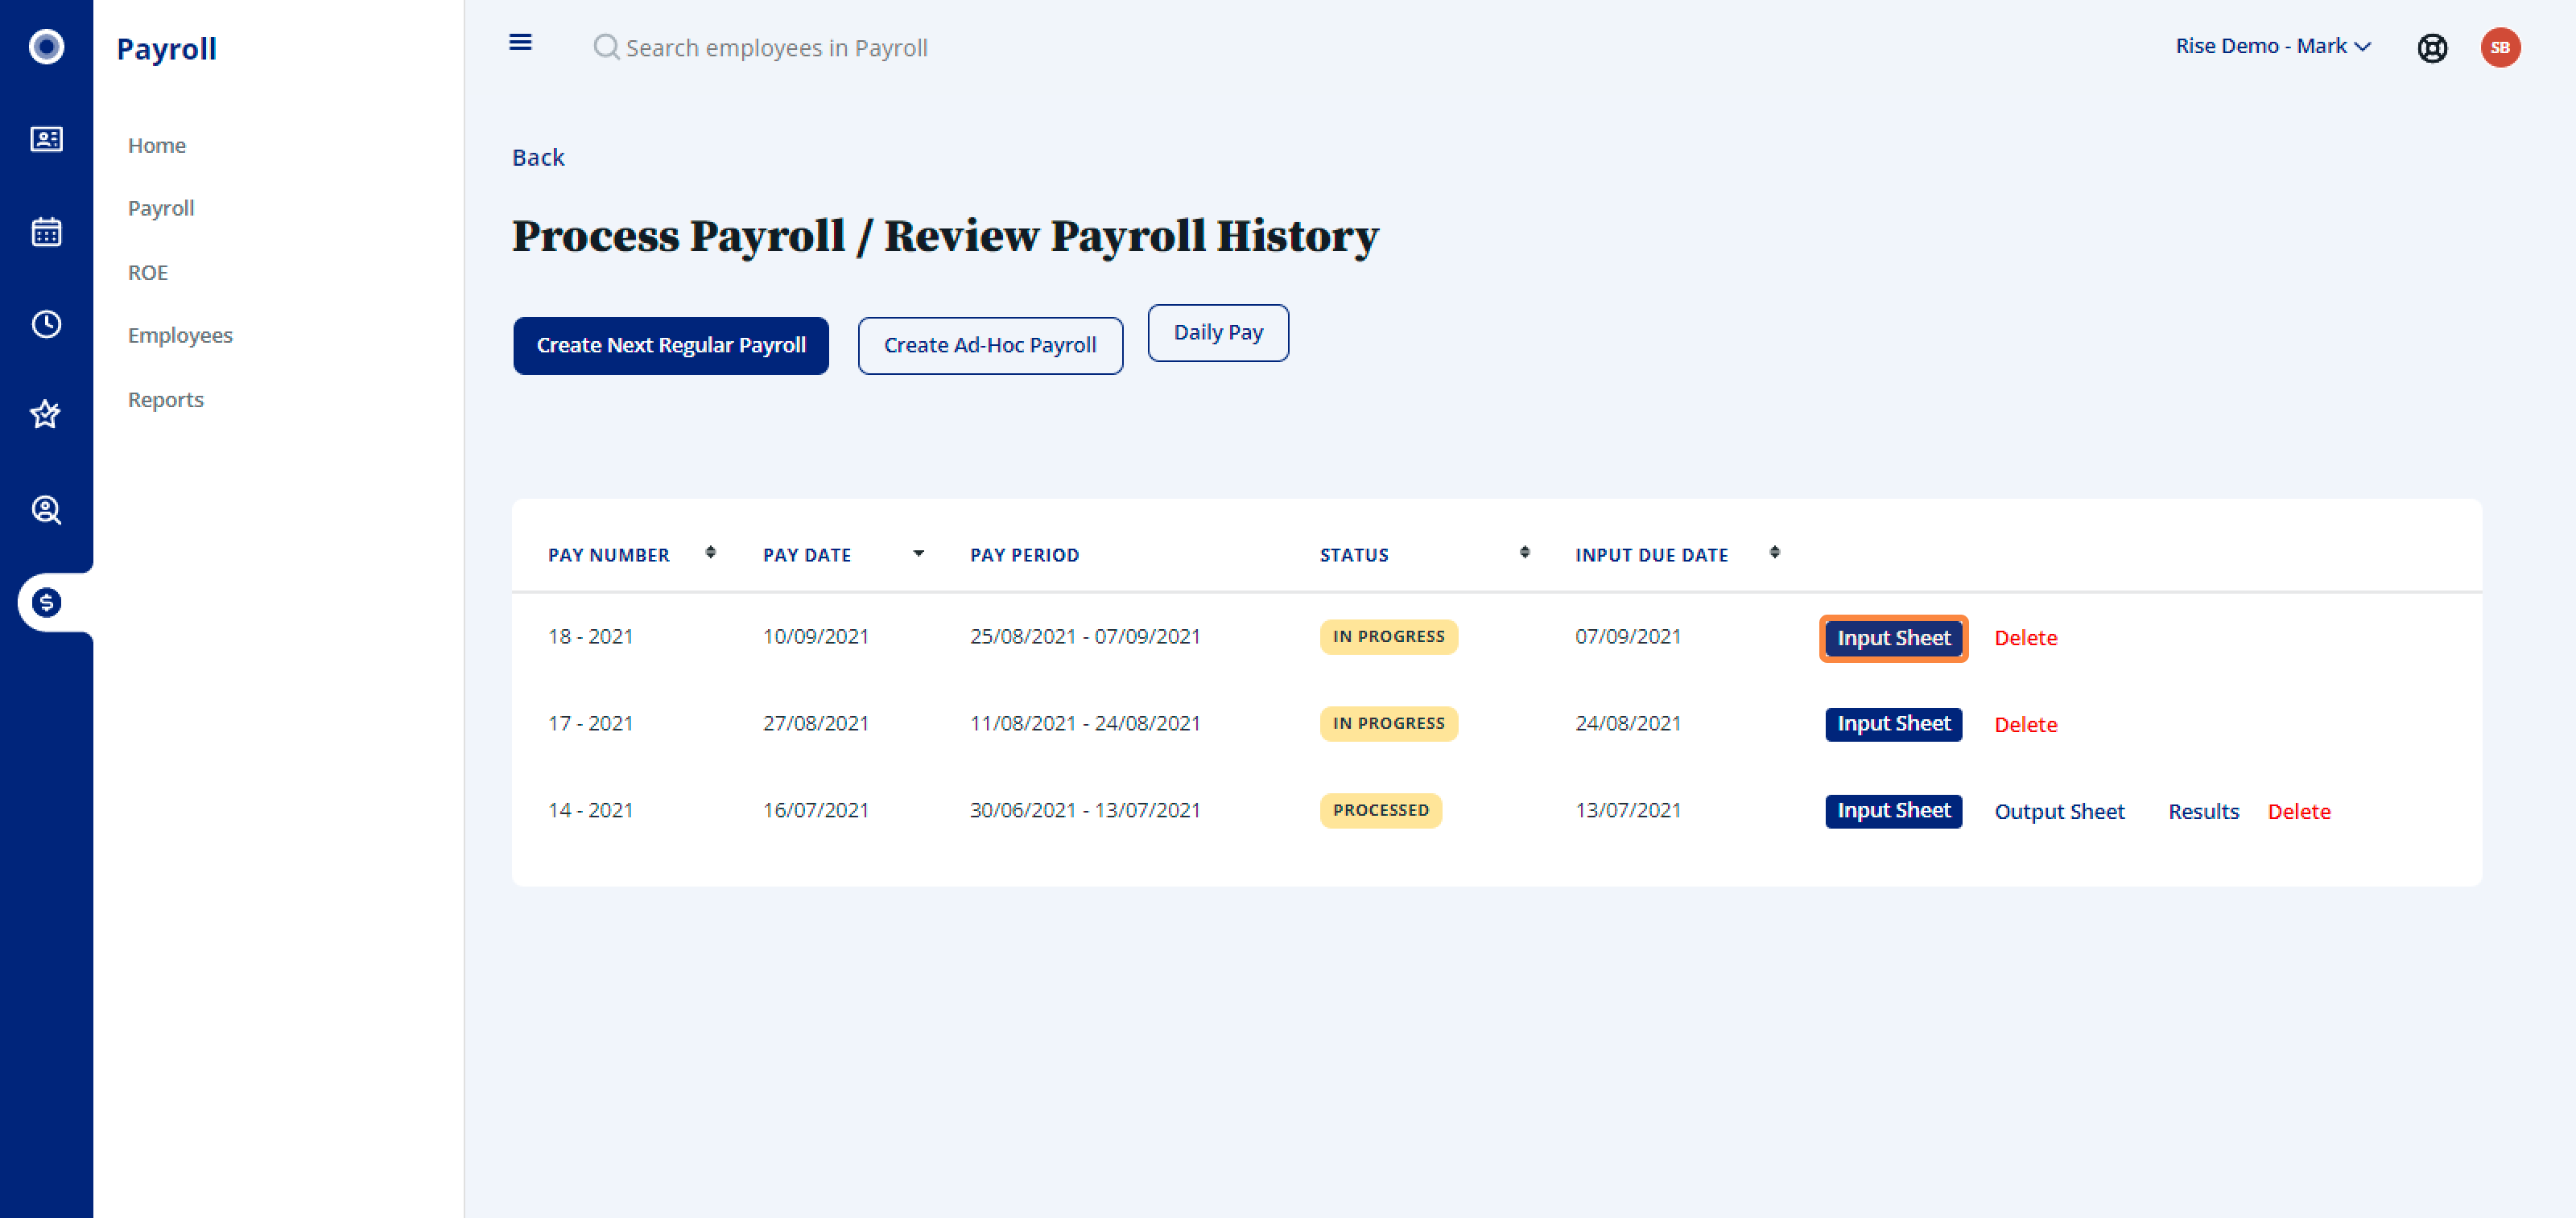2576x1218 pixels.
Task: Click Create Next Regular Payroll button
Action: 671,346
